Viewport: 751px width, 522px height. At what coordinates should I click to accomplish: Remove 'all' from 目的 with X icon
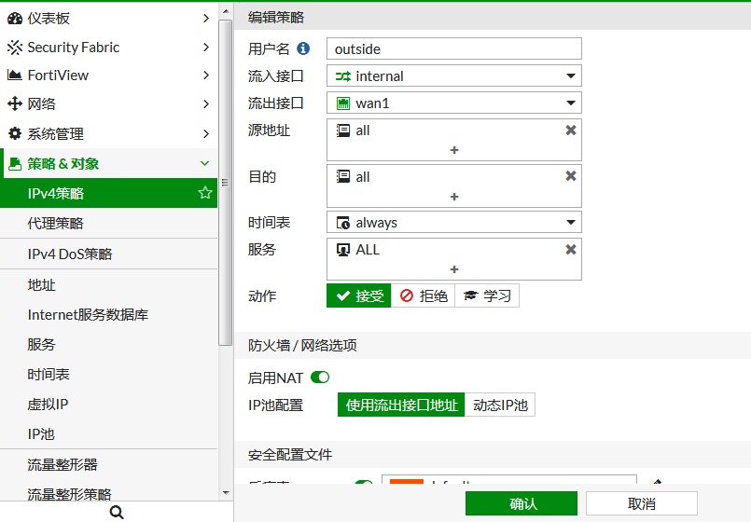pos(571,176)
